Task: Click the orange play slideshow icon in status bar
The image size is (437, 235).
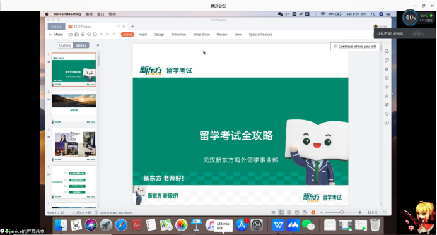Action: click(x=313, y=212)
